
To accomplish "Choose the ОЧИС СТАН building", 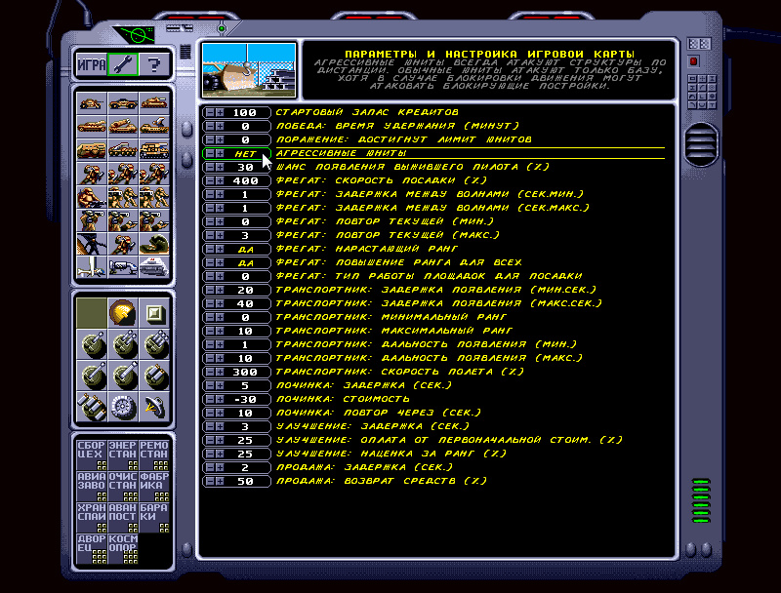I will [x=123, y=486].
